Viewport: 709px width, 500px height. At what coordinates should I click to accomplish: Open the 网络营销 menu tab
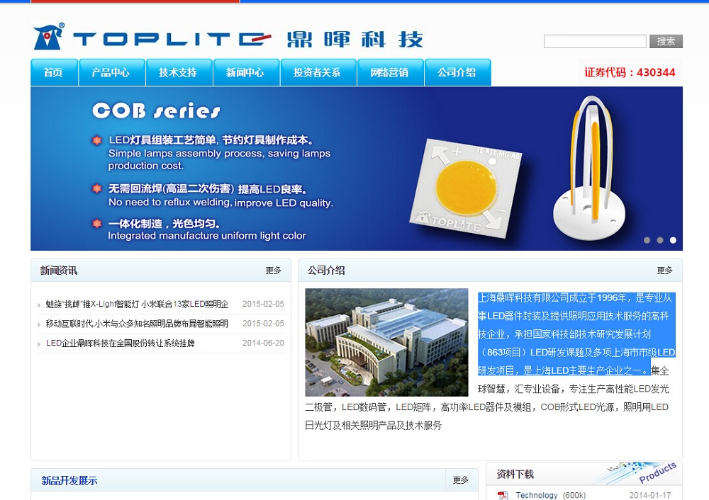point(390,72)
